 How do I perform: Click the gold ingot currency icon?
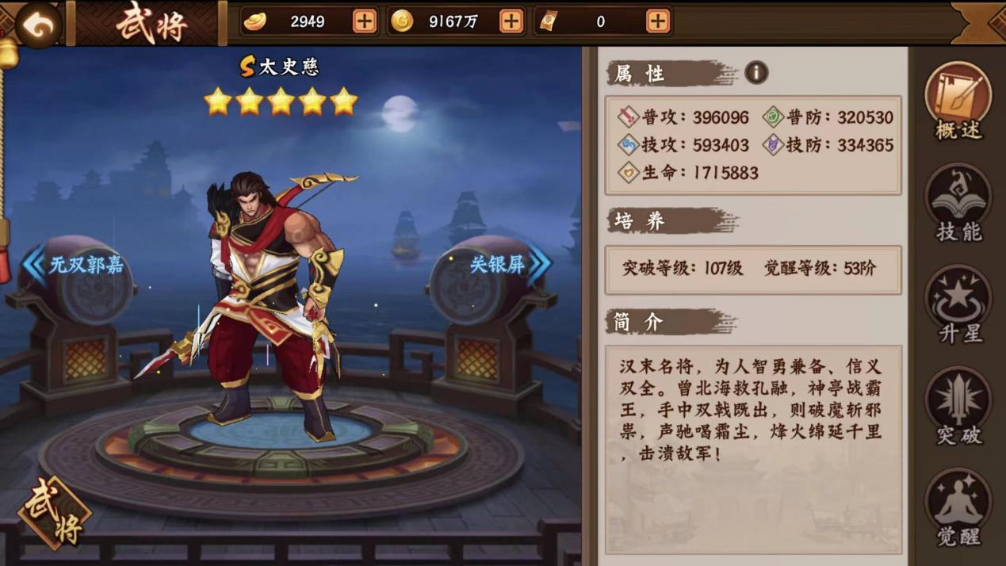(x=254, y=21)
